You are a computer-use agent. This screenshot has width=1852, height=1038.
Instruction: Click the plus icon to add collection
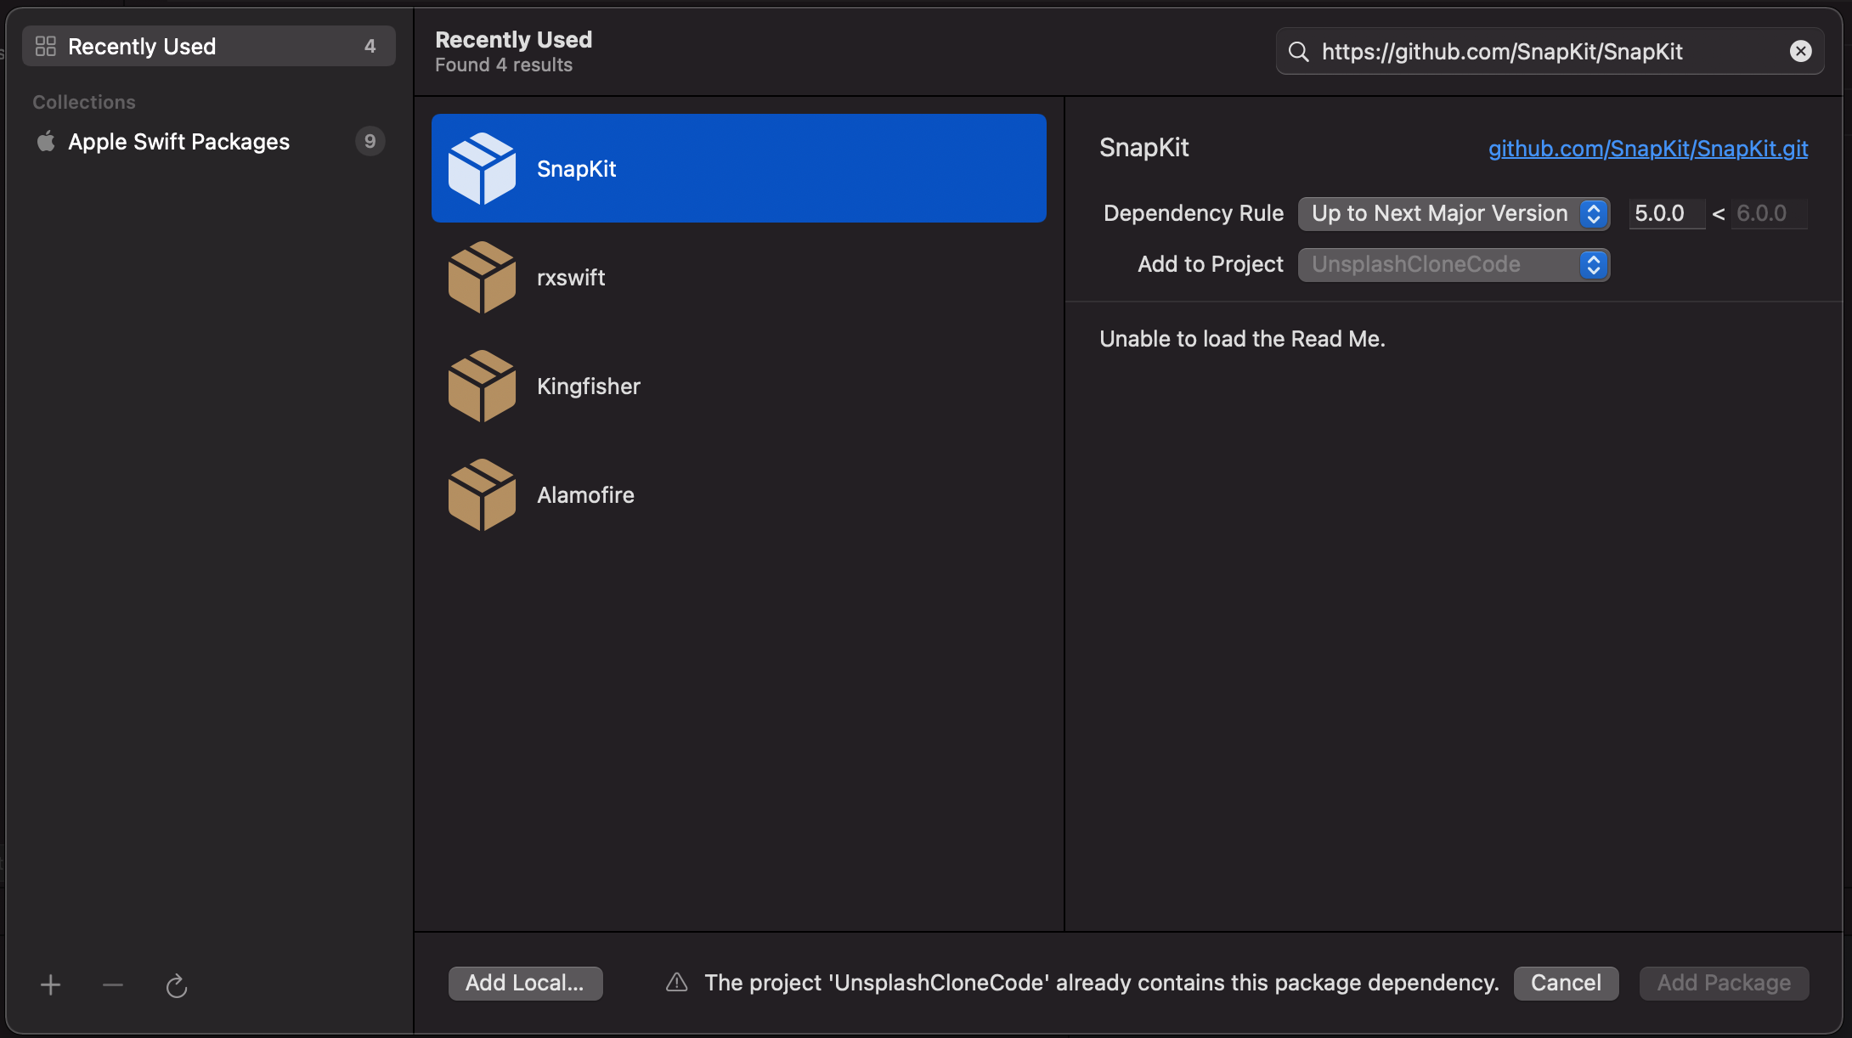[50, 985]
